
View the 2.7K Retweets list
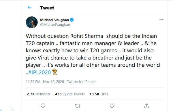[x=39, y=94]
